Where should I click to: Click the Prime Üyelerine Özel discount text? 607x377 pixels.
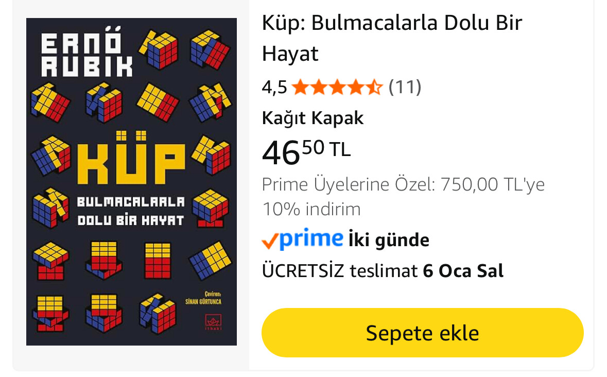coord(403,184)
